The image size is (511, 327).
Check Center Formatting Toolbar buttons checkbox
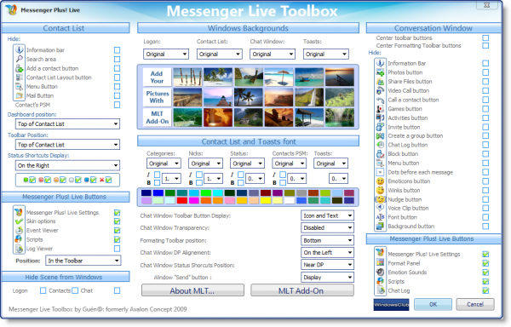[485, 46]
